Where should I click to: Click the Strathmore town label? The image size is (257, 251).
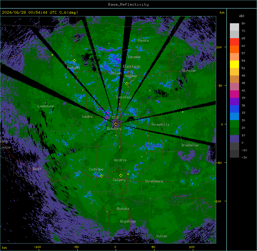[154, 181]
